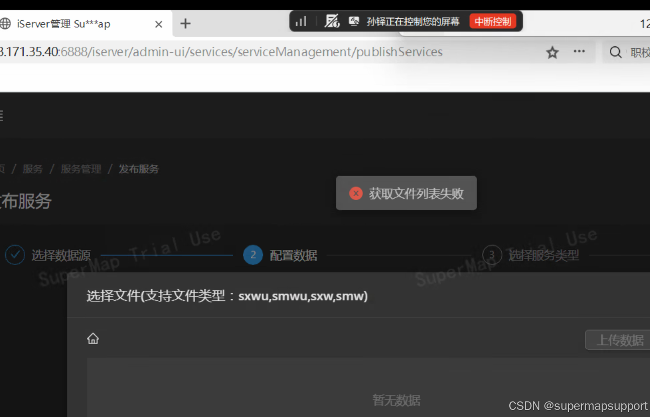Image resolution: width=650 pixels, height=417 pixels.
Task: Click the search magnifier icon
Action: coord(615,52)
